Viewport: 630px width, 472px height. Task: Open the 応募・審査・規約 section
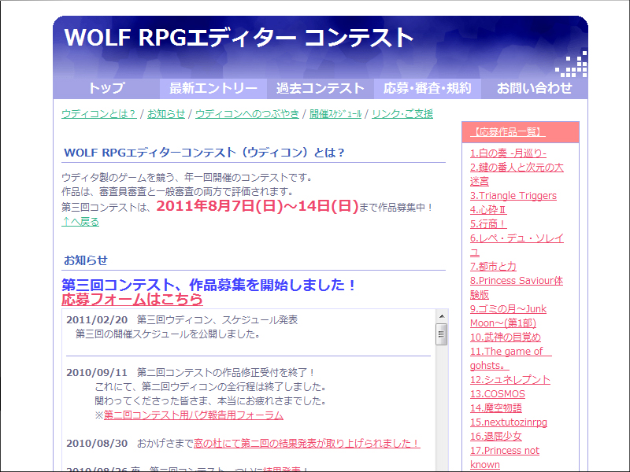click(x=426, y=88)
